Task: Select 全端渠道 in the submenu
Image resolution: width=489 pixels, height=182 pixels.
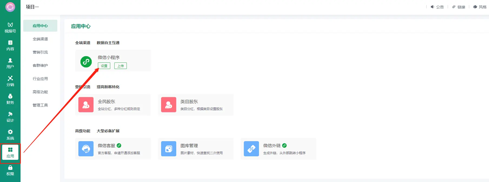Action: (40, 39)
